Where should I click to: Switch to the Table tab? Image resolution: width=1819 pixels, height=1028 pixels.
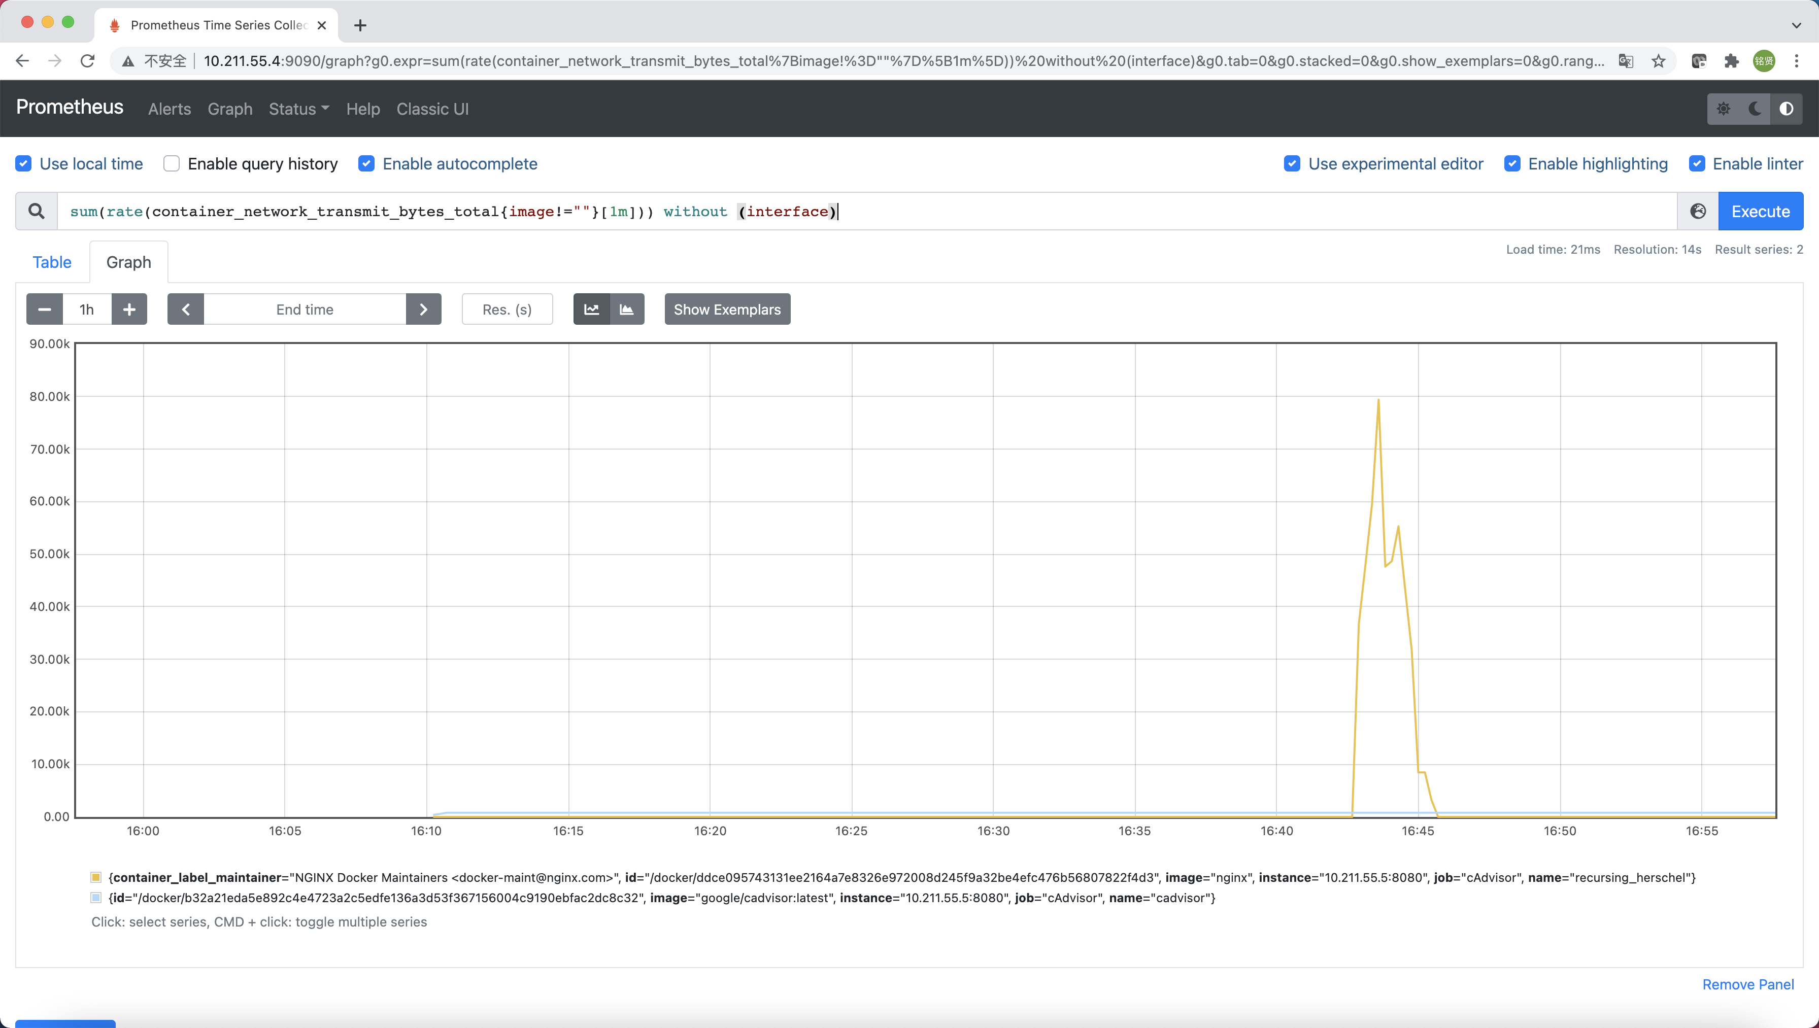pyautogui.click(x=52, y=262)
